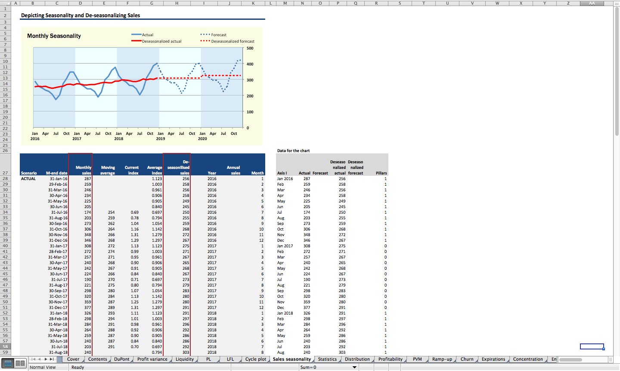The image size is (620, 371).
Task: Click the highlighted active cell in column AA
Action: coord(592,346)
